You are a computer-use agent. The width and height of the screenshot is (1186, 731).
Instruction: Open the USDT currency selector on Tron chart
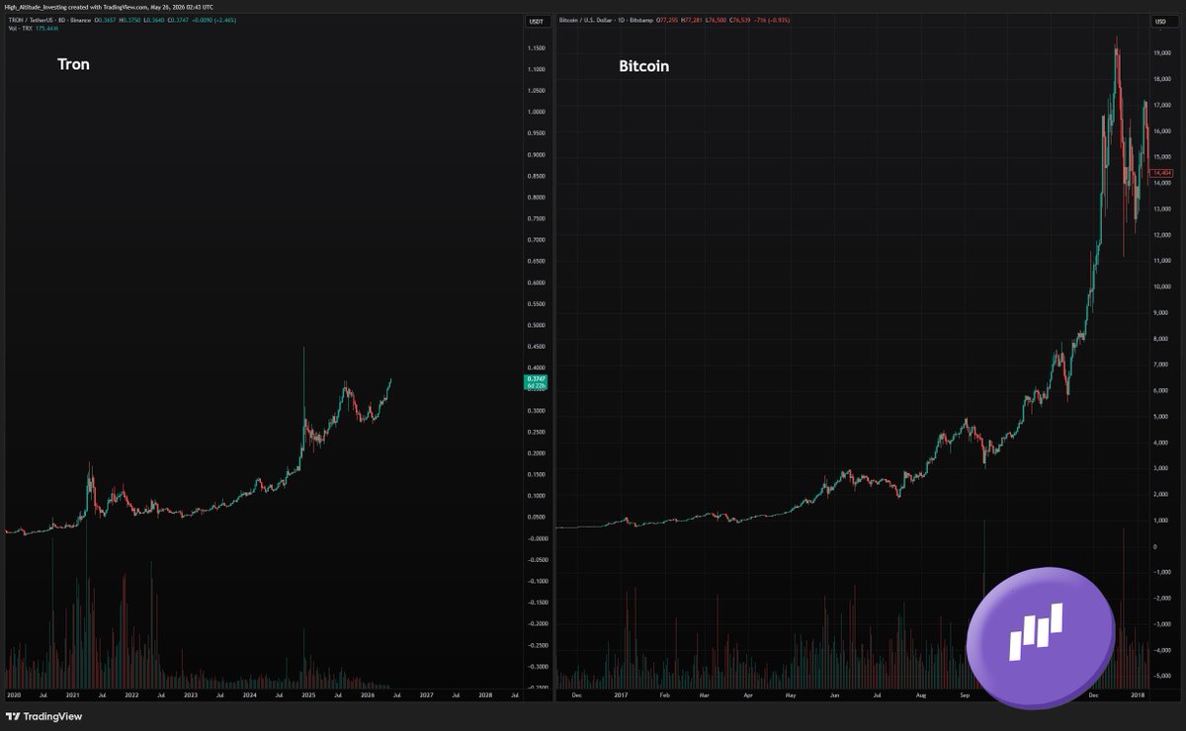(537, 21)
